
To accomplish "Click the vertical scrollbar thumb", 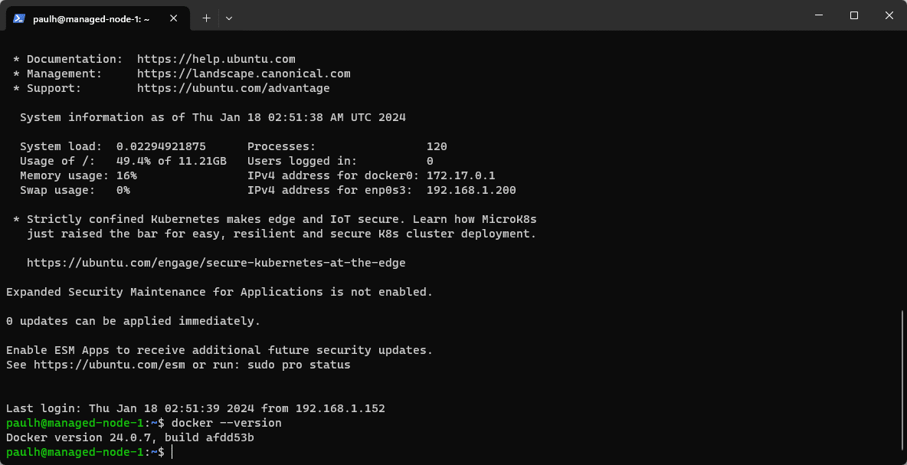I will [902, 383].
